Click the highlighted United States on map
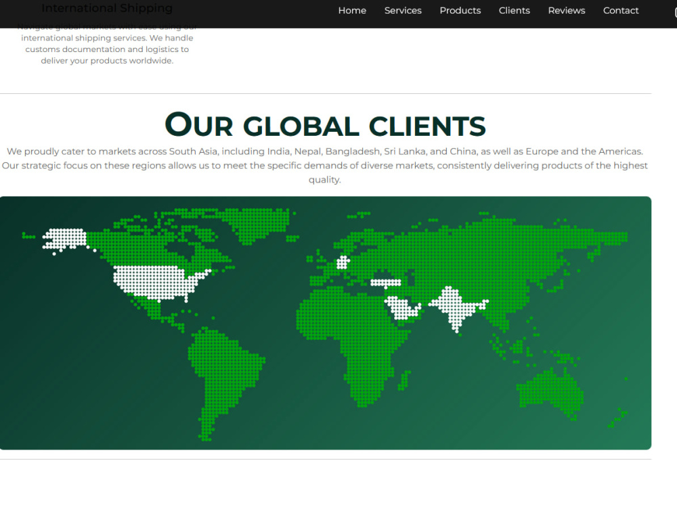 pos(156,283)
